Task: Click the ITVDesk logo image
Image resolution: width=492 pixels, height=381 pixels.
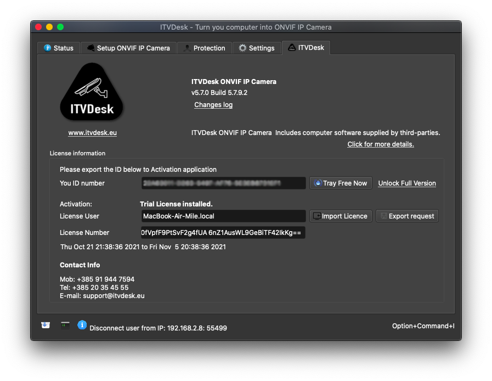Action: (x=92, y=91)
